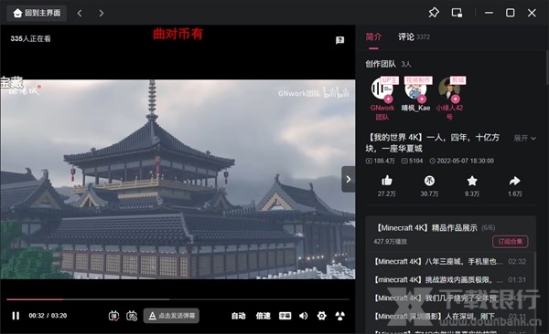Expand the video description with 展开
549x334 pixels.
[x=524, y=138]
